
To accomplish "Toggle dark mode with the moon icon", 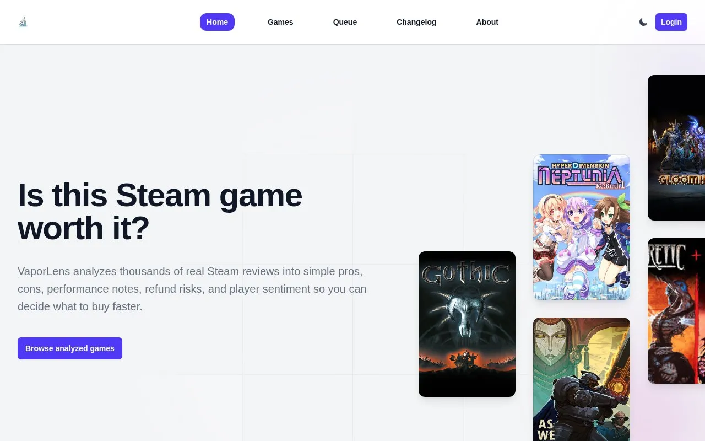I will coord(643,22).
